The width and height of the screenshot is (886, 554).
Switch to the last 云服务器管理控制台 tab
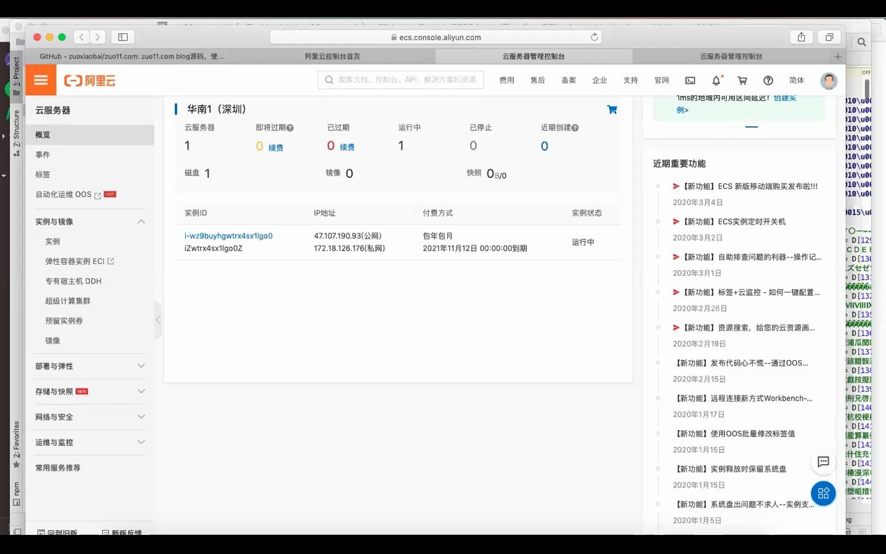[x=731, y=56]
